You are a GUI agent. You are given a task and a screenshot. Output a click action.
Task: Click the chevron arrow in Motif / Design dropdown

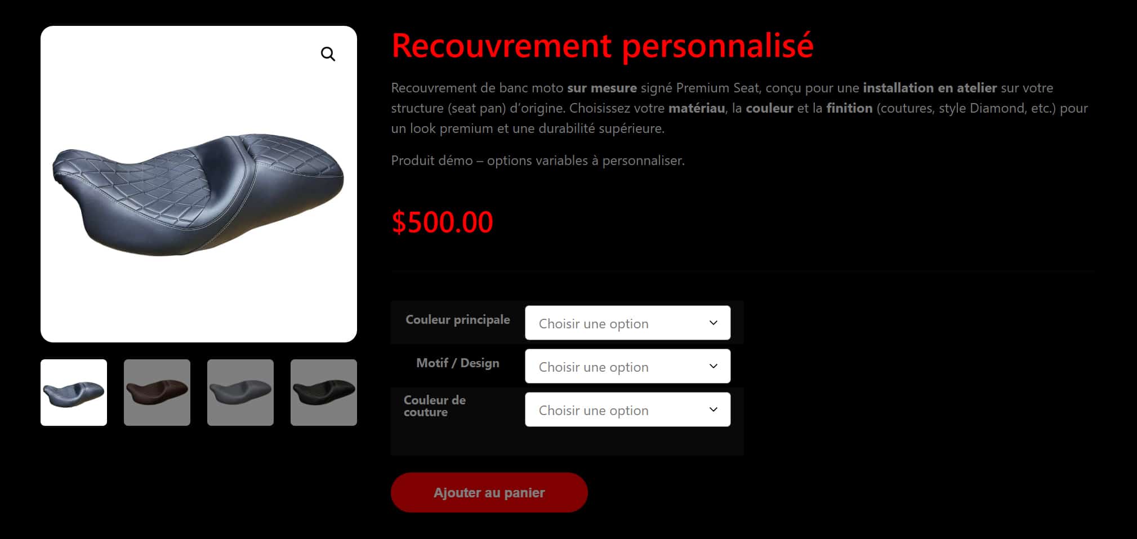click(713, 366)
